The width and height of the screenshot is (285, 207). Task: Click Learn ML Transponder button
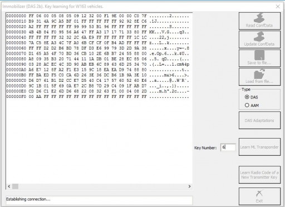(259, 147)
